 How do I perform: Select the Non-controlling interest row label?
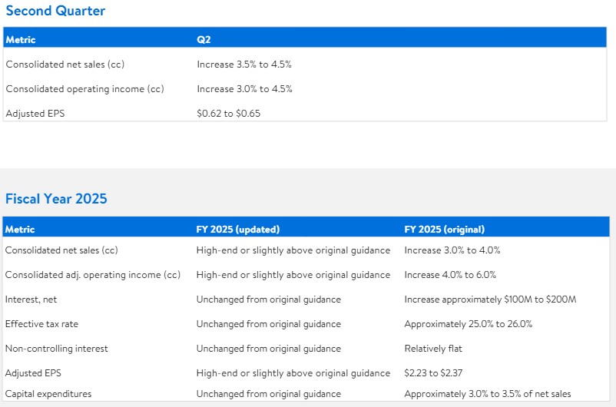click(x=56, y=349)
